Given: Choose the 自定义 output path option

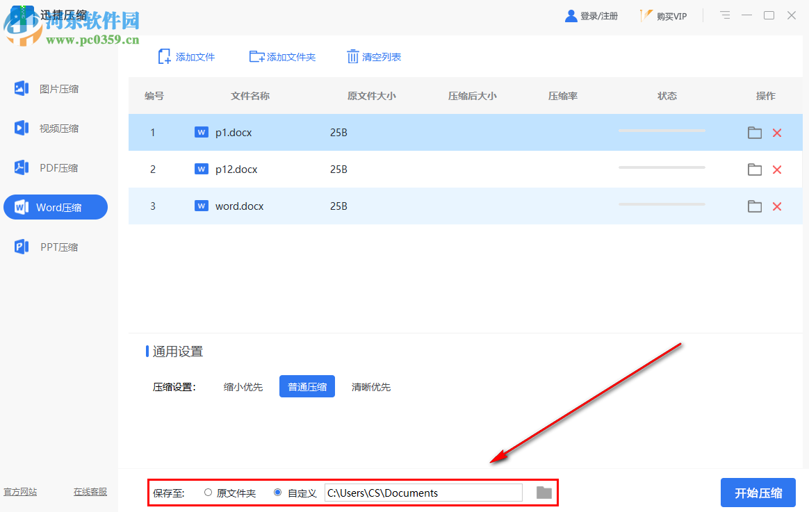Looking at the screenshot, I should [278, 492].
